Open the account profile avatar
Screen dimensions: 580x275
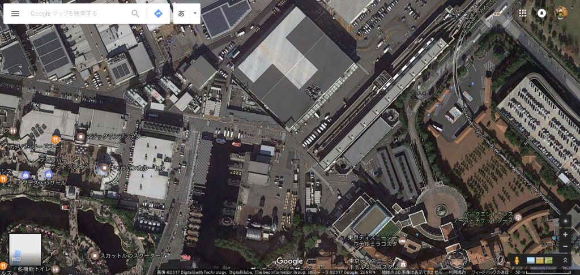coord(561,14)
